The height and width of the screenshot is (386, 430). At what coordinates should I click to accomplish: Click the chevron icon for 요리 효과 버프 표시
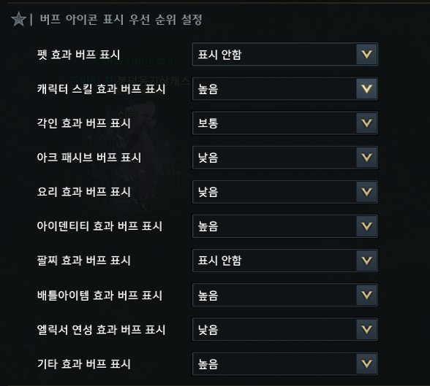(366, 192)
